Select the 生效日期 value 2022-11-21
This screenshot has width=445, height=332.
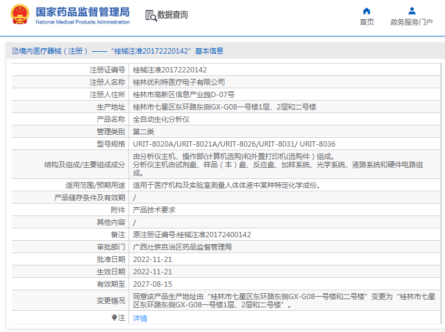click(x=153, y=272)
